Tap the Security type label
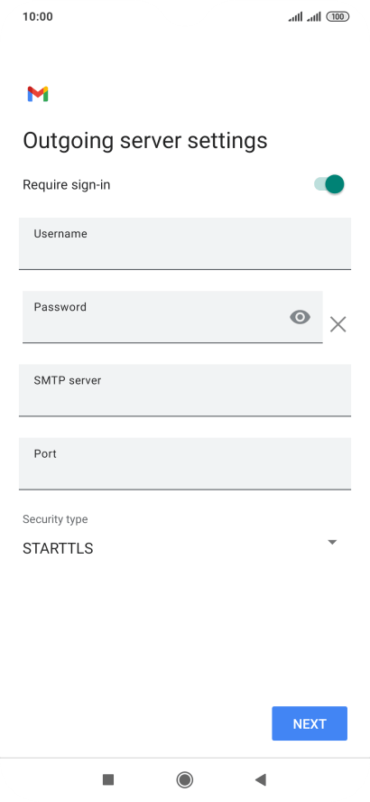 point(55,519)
